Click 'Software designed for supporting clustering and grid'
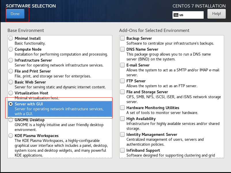The image size is (231, 173). click(x=171, y=155)
